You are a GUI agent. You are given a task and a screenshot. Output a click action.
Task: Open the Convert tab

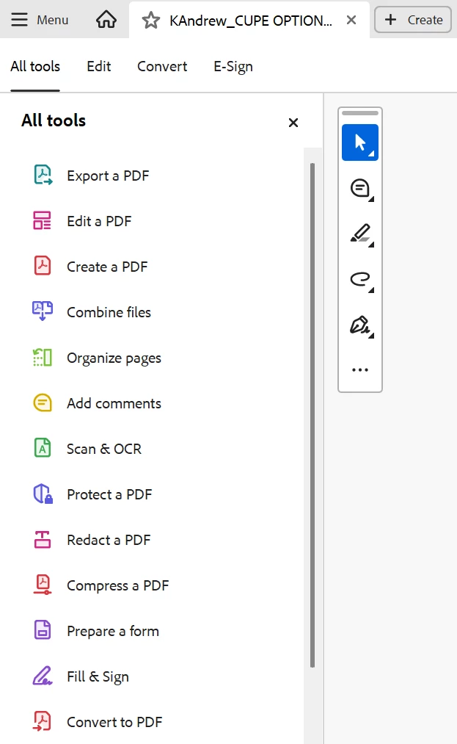tap(162, 66)
